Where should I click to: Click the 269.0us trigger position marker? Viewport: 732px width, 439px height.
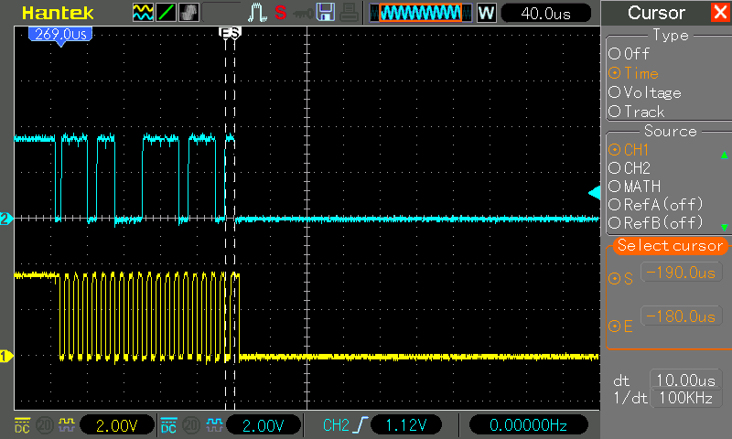pyautogui.click(x=60, y=36)
